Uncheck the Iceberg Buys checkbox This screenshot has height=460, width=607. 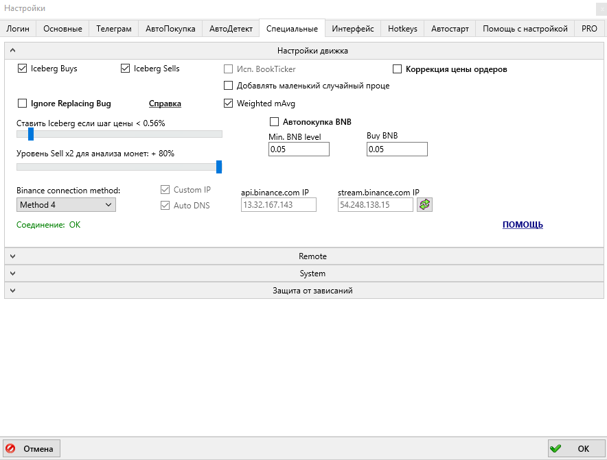coord(23,69)
